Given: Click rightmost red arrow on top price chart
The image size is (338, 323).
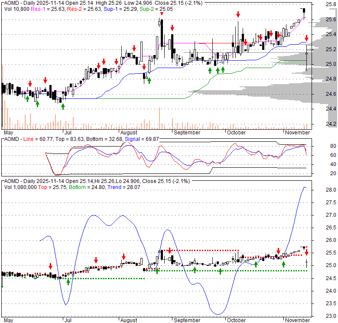Looking at the screenshot, I should point(307,39).
